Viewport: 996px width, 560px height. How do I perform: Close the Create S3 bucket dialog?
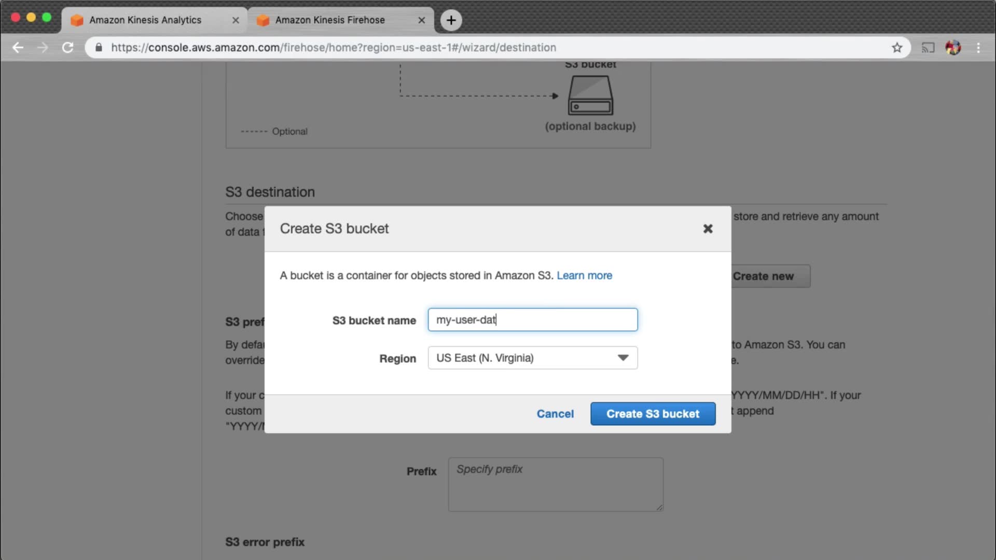[x=708, y=229]
